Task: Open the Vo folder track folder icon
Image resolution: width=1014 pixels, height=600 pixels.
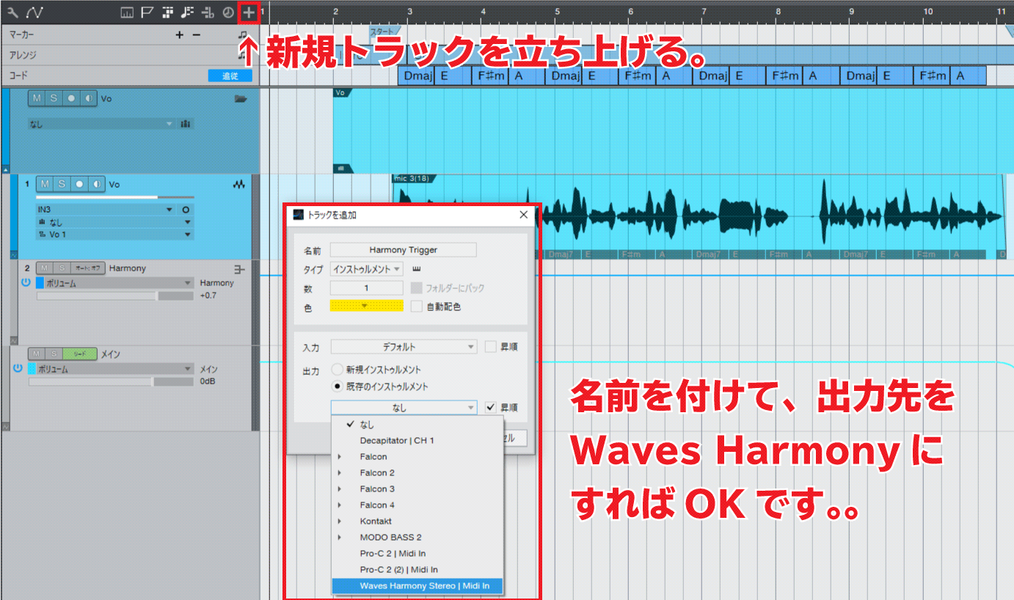Action: pyautogui.click(x=239, y=98)
